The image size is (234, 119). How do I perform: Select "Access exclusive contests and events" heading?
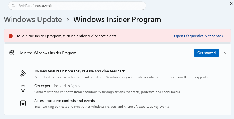point(65,101)
